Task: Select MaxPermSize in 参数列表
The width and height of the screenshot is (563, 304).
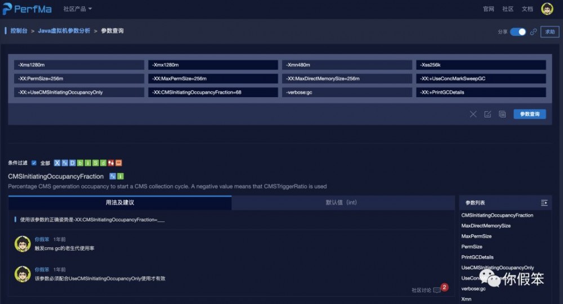Action: coord(476,236)
